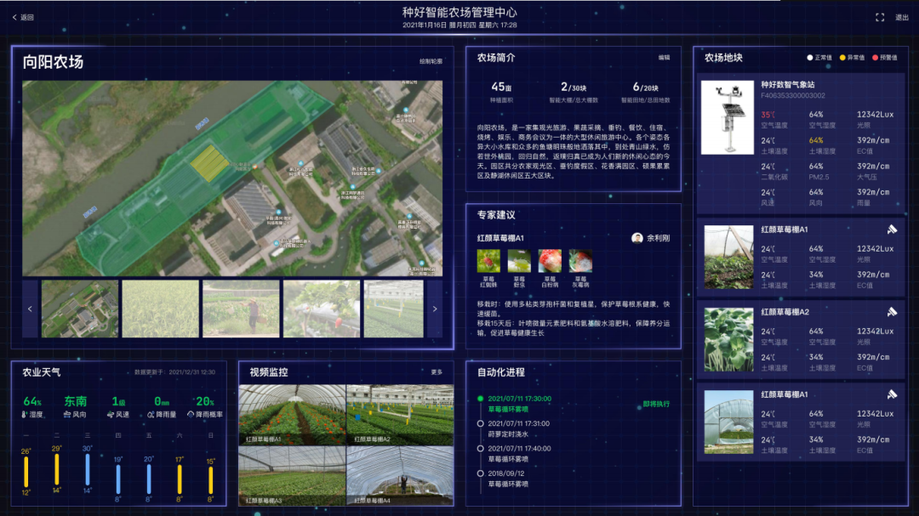Click the yellow 64% soil humidity value

(816, 140)
